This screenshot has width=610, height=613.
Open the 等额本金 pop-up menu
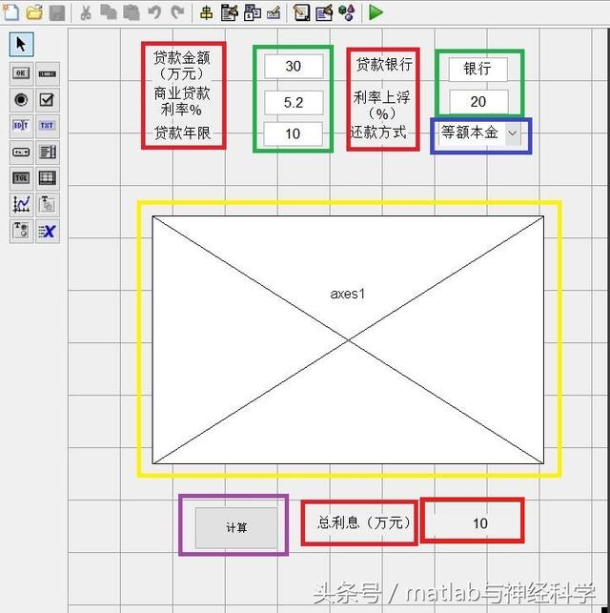click(480, 133)
